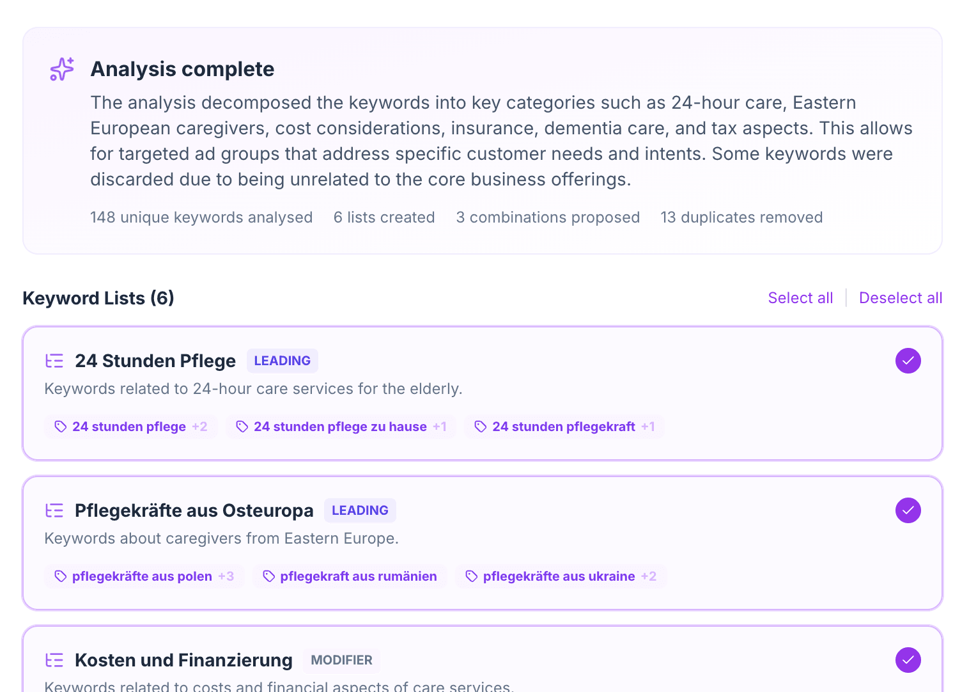Expand the +2 on 24 stunden pflege

[200, 426]
